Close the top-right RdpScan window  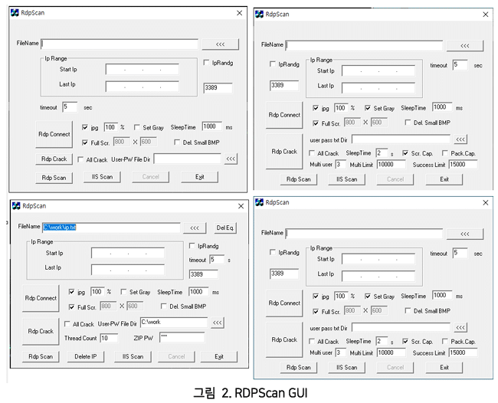tap(486, 15)
